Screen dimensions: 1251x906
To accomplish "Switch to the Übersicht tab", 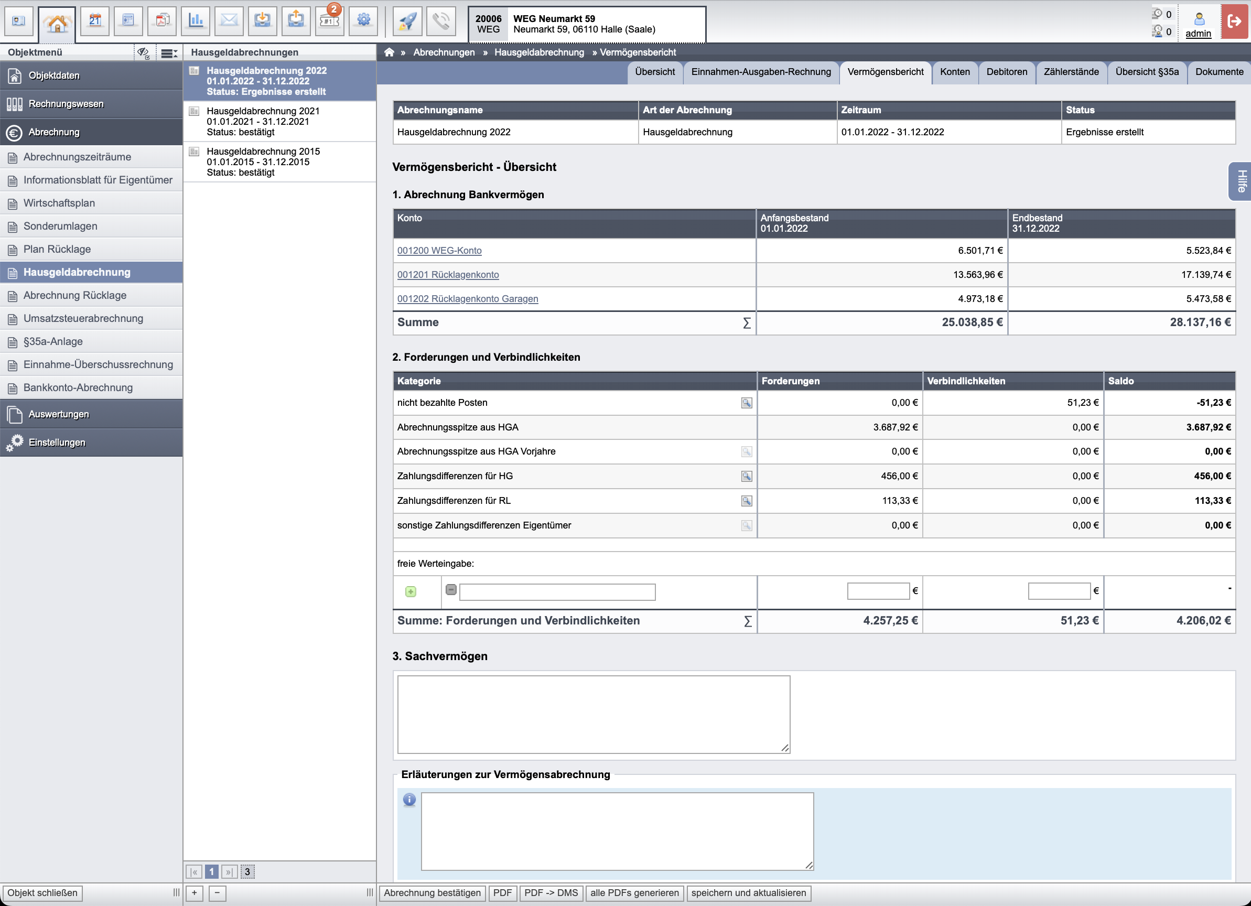I will point(655,72).
